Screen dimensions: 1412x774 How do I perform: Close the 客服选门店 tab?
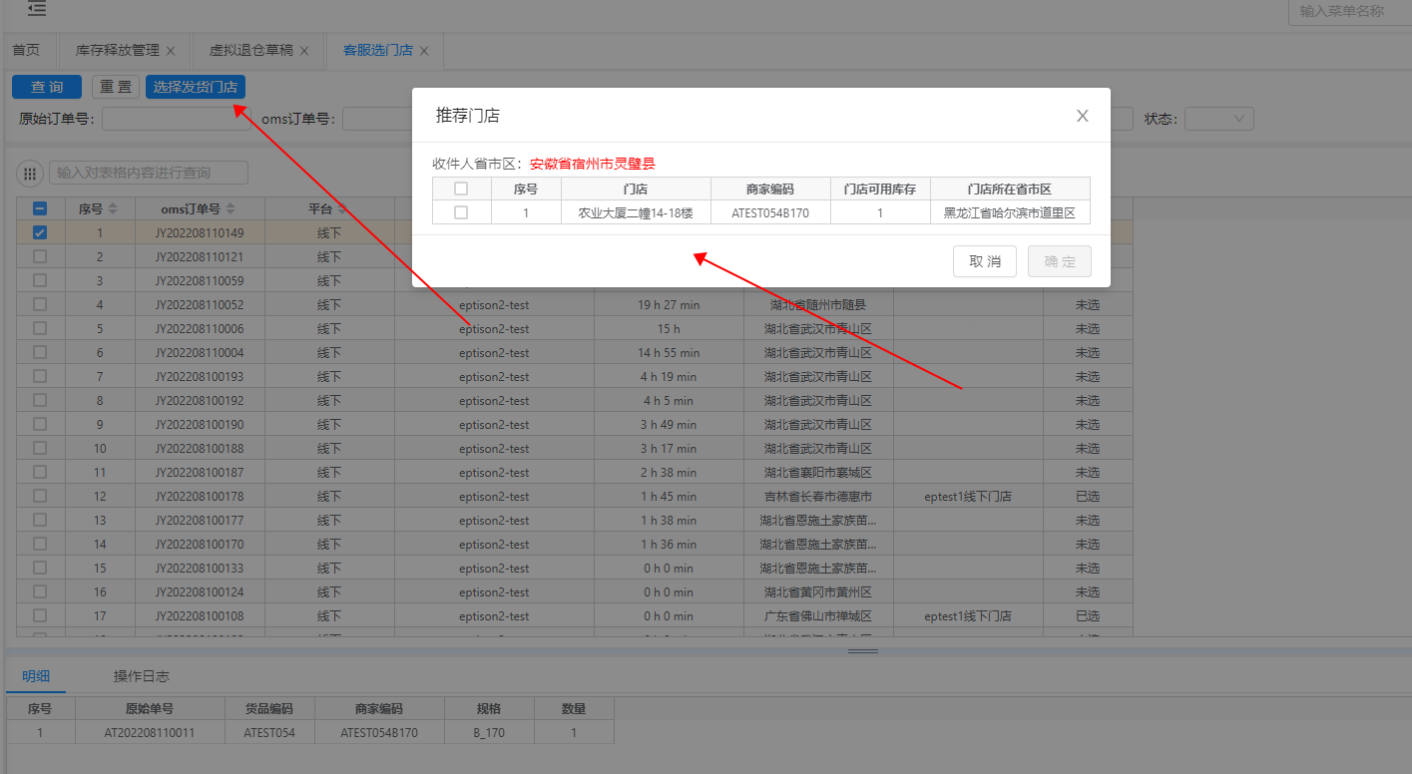pyautogui.click(x=424, y=51)
